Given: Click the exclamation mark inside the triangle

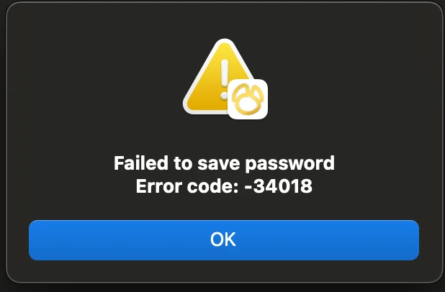Looking at the screenshot, I should point(225,79).
